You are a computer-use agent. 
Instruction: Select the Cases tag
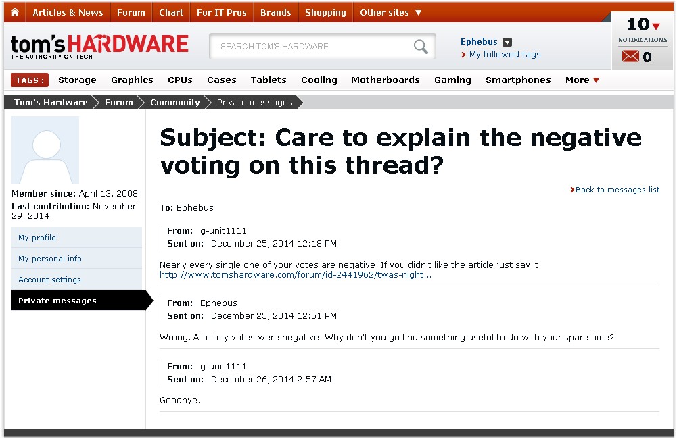pos(221,80)
